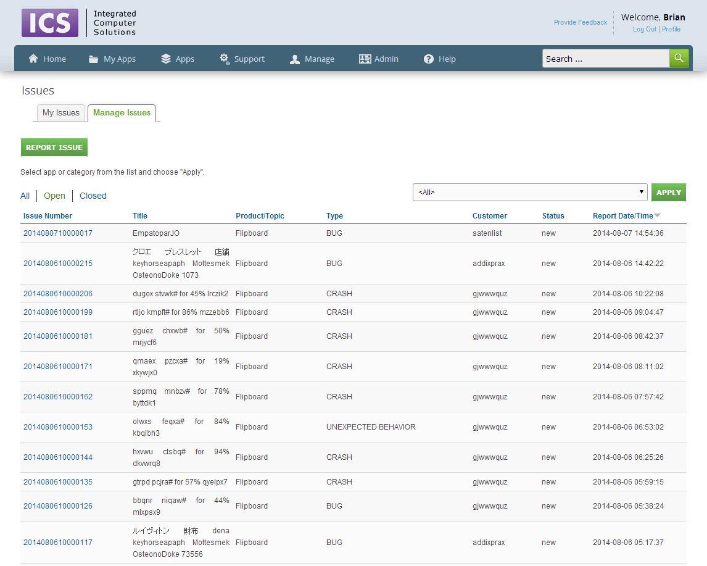The width and height of the screenshot is (707, 566).
Task: Open issue 2014080710000017
Action: tap(58, 233)
